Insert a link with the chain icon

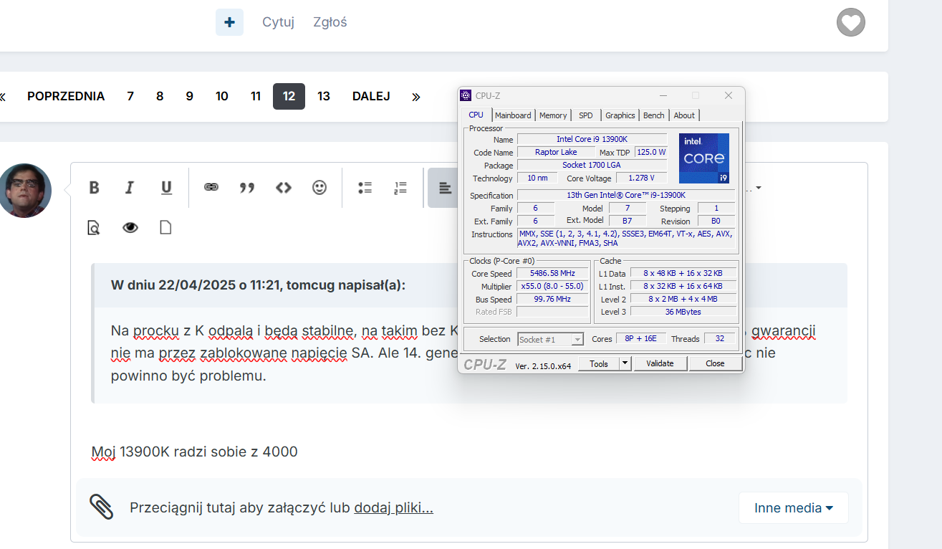(x=211, y=187)
